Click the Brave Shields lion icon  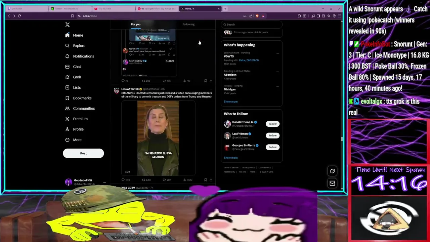[x=257, y=16]
